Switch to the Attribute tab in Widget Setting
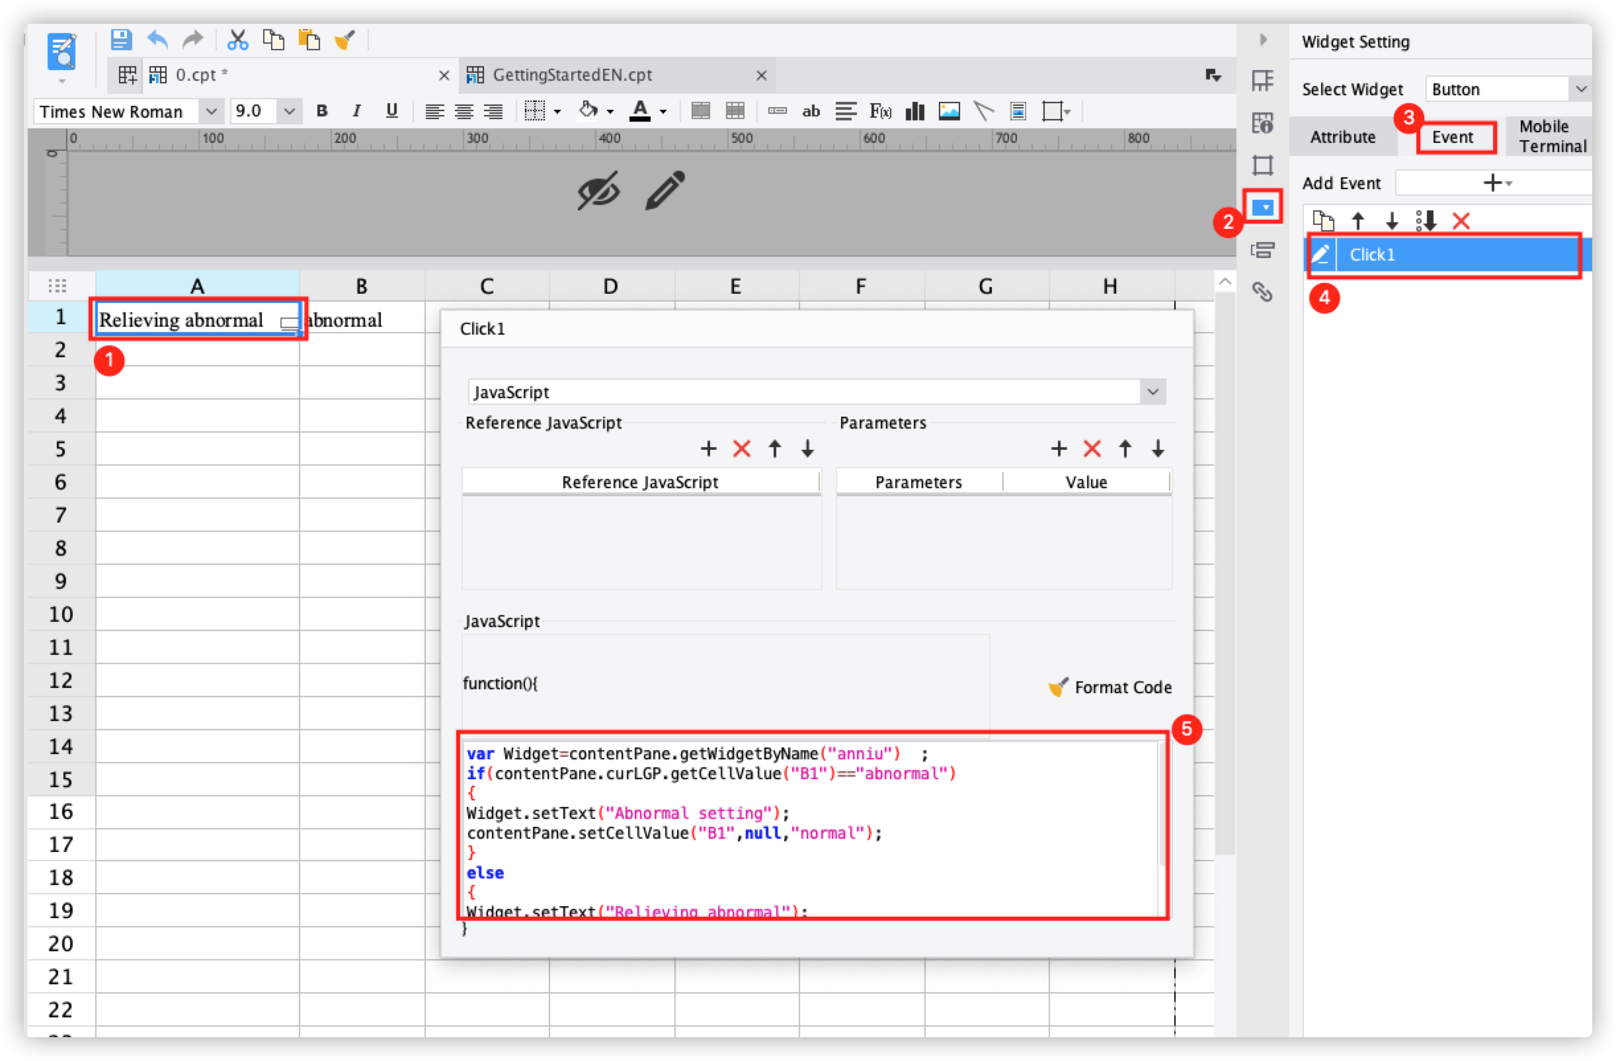The height and width of the screenshot is (1061, 1616). click(x=1343, y=136)
